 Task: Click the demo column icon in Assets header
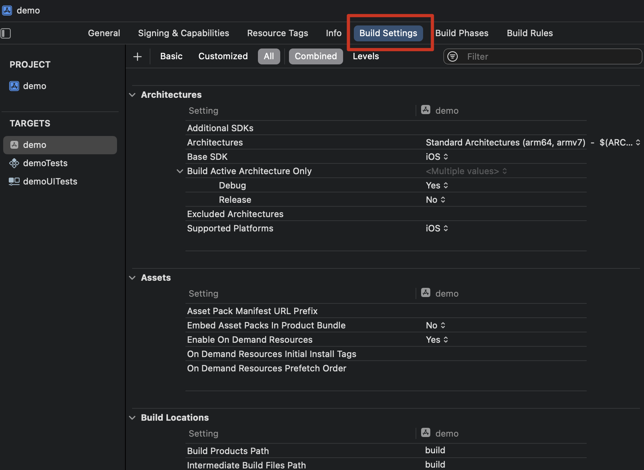426,293
